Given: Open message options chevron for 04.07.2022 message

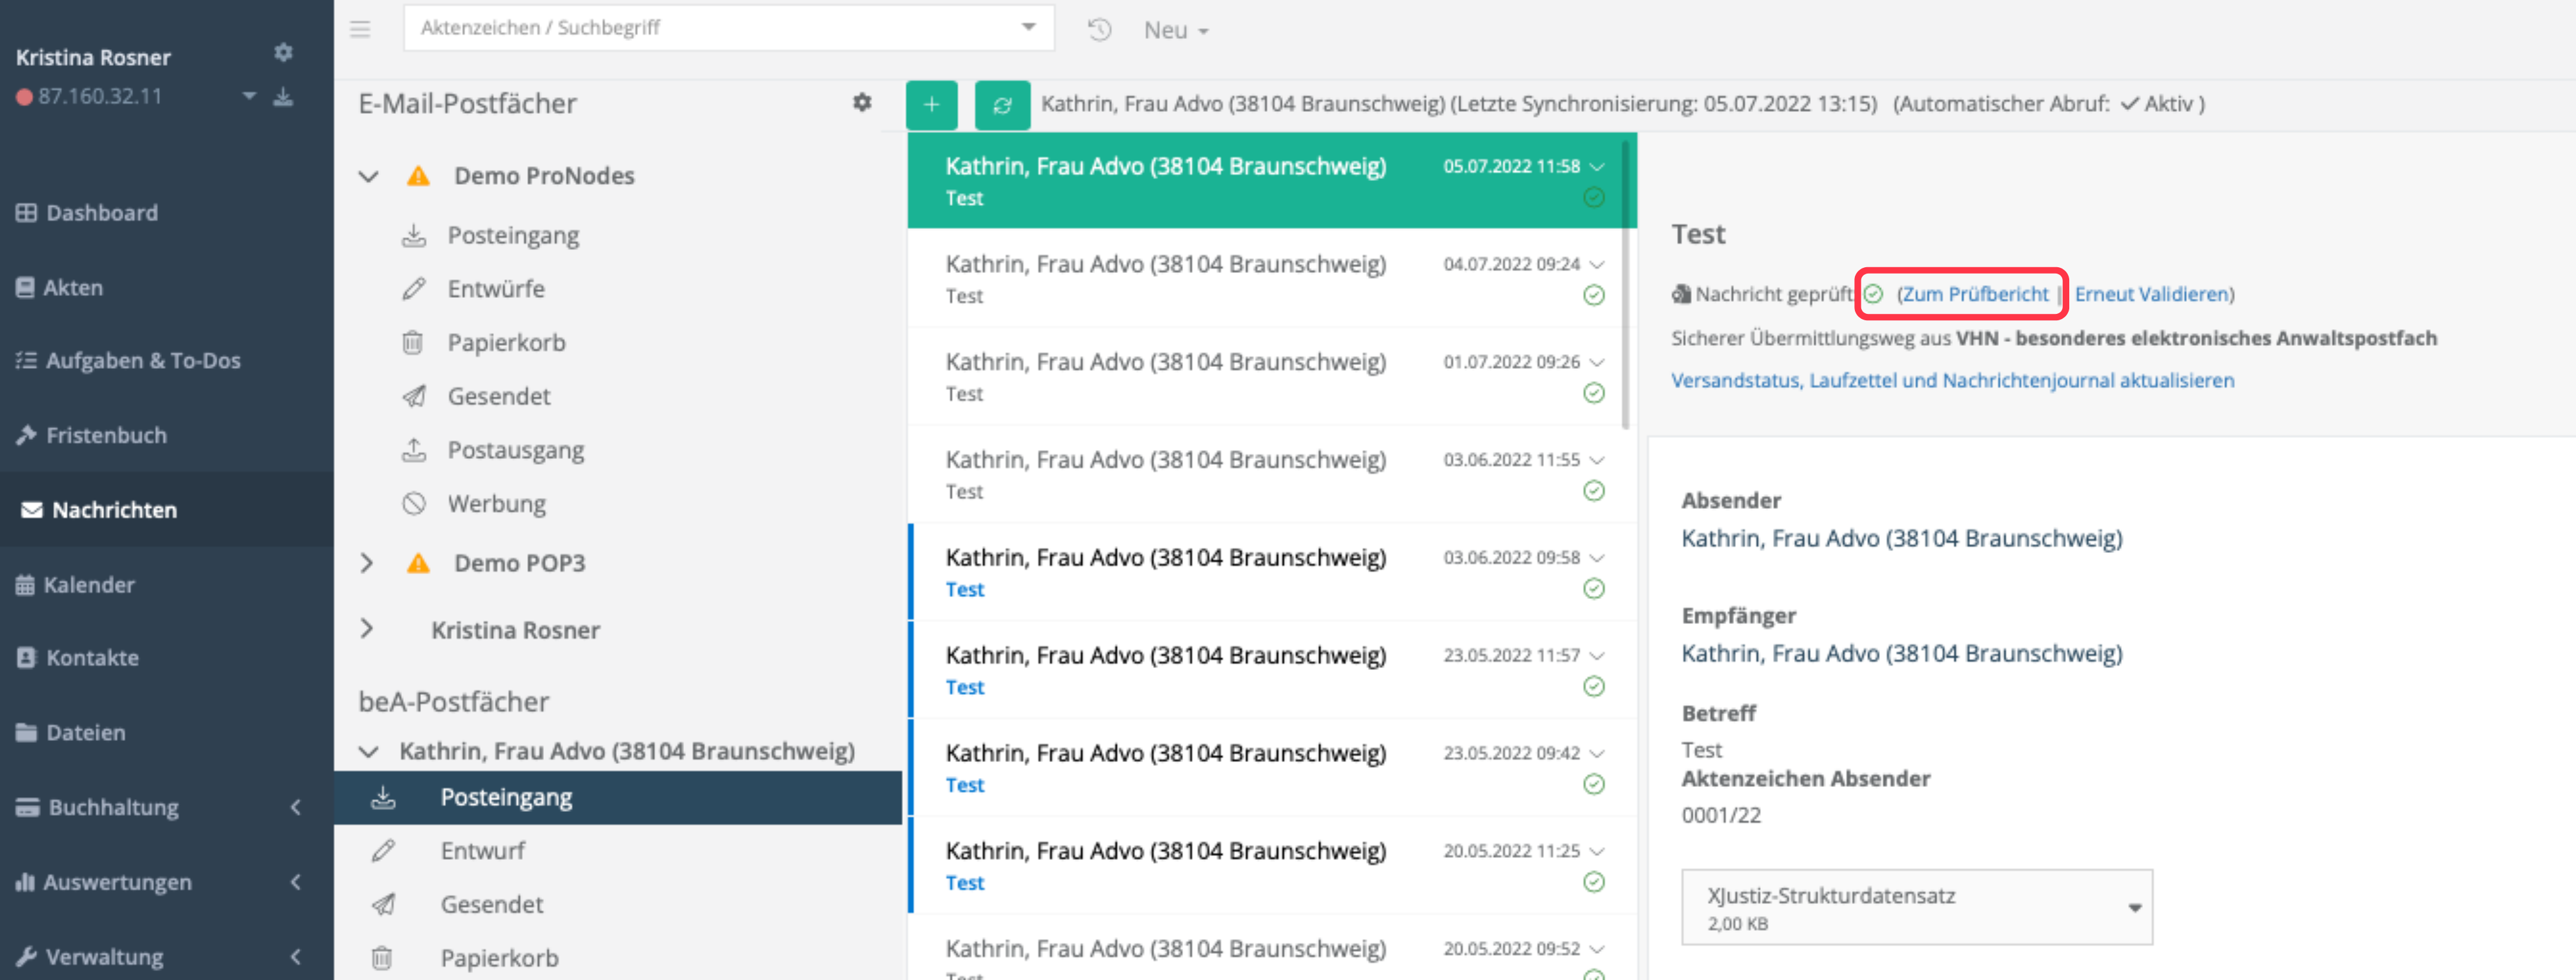Looking at the screenshot, I should [1597, 265].
